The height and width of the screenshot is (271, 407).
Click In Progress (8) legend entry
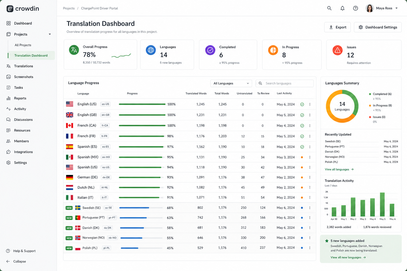point(381,106)
